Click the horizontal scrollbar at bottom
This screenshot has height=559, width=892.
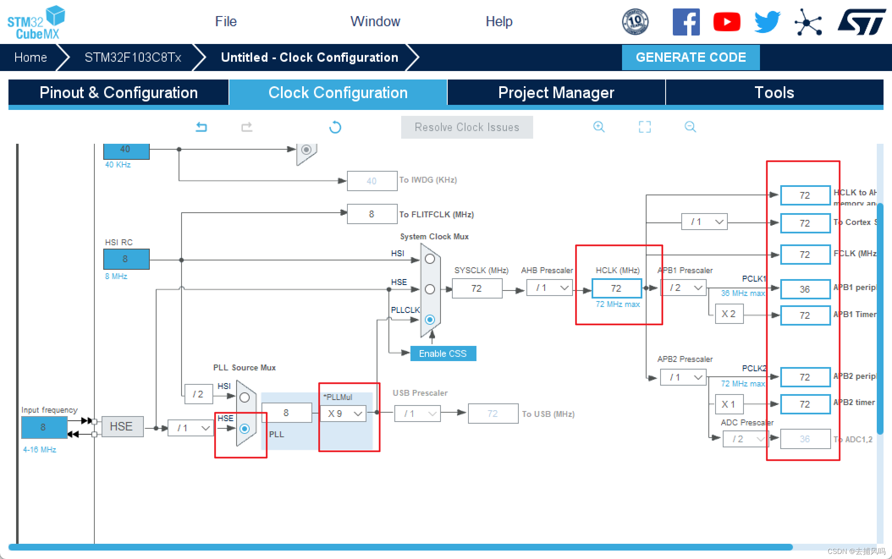coord(400,547)
